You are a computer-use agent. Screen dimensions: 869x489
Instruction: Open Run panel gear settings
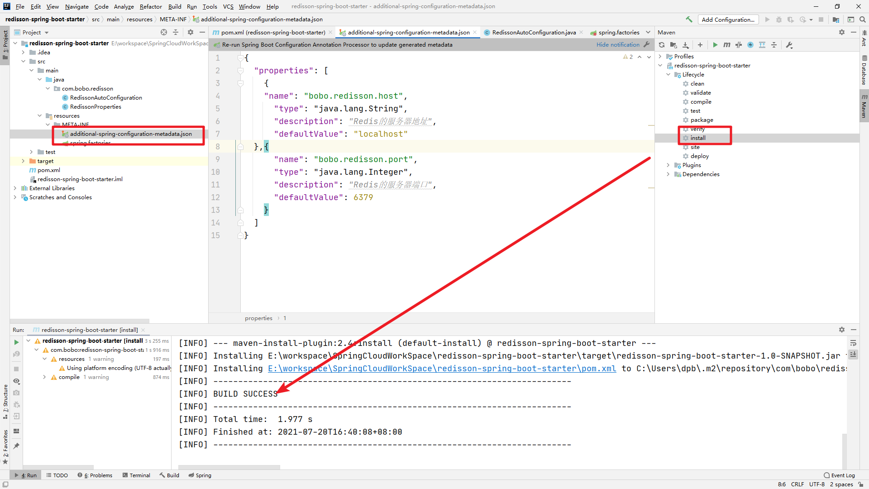842,330
